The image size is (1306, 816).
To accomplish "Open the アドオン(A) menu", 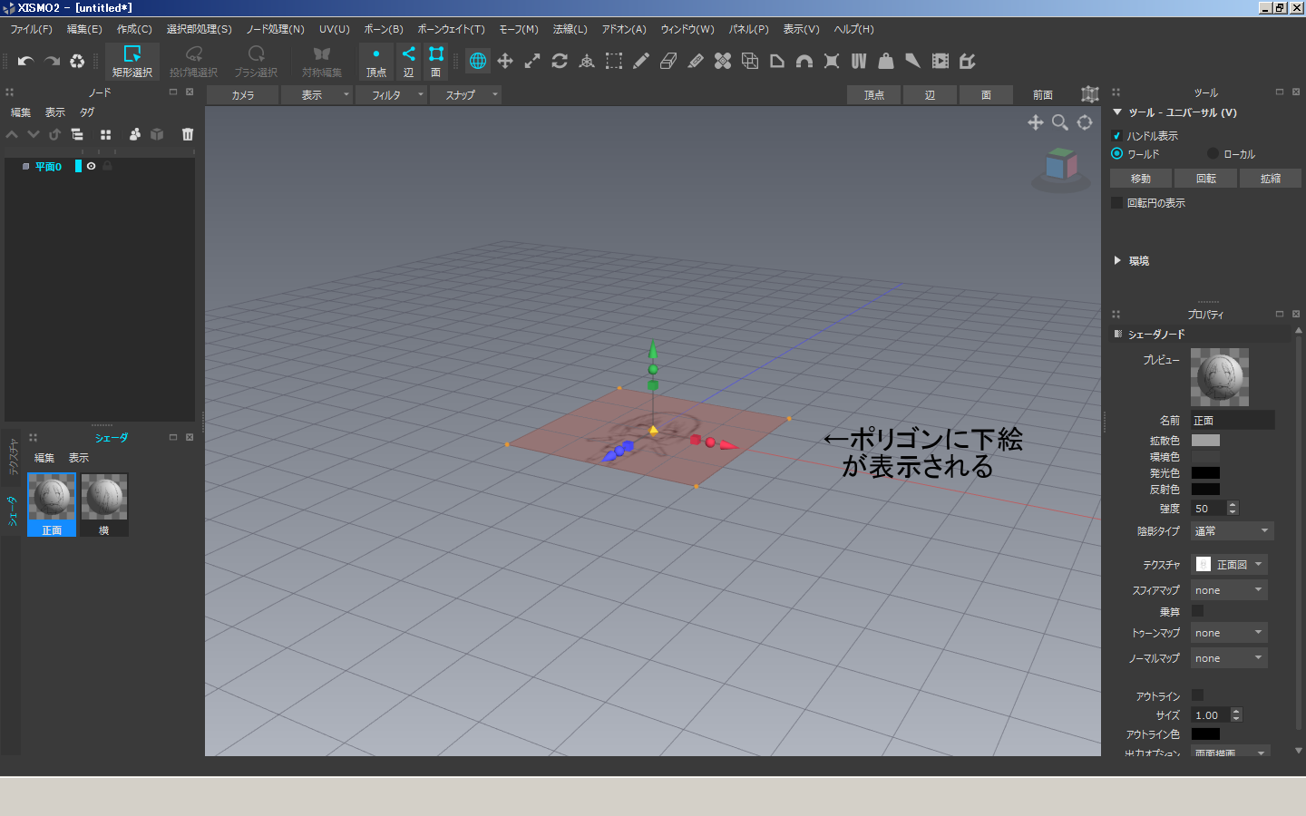I will click(x=624, y=29).
